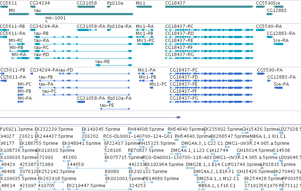
Task: Click the CG18437-RF transcript label
Action: pos(179,48)
